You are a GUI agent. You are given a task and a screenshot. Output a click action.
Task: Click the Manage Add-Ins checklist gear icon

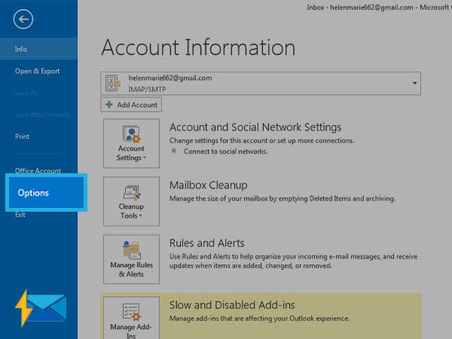131,312
